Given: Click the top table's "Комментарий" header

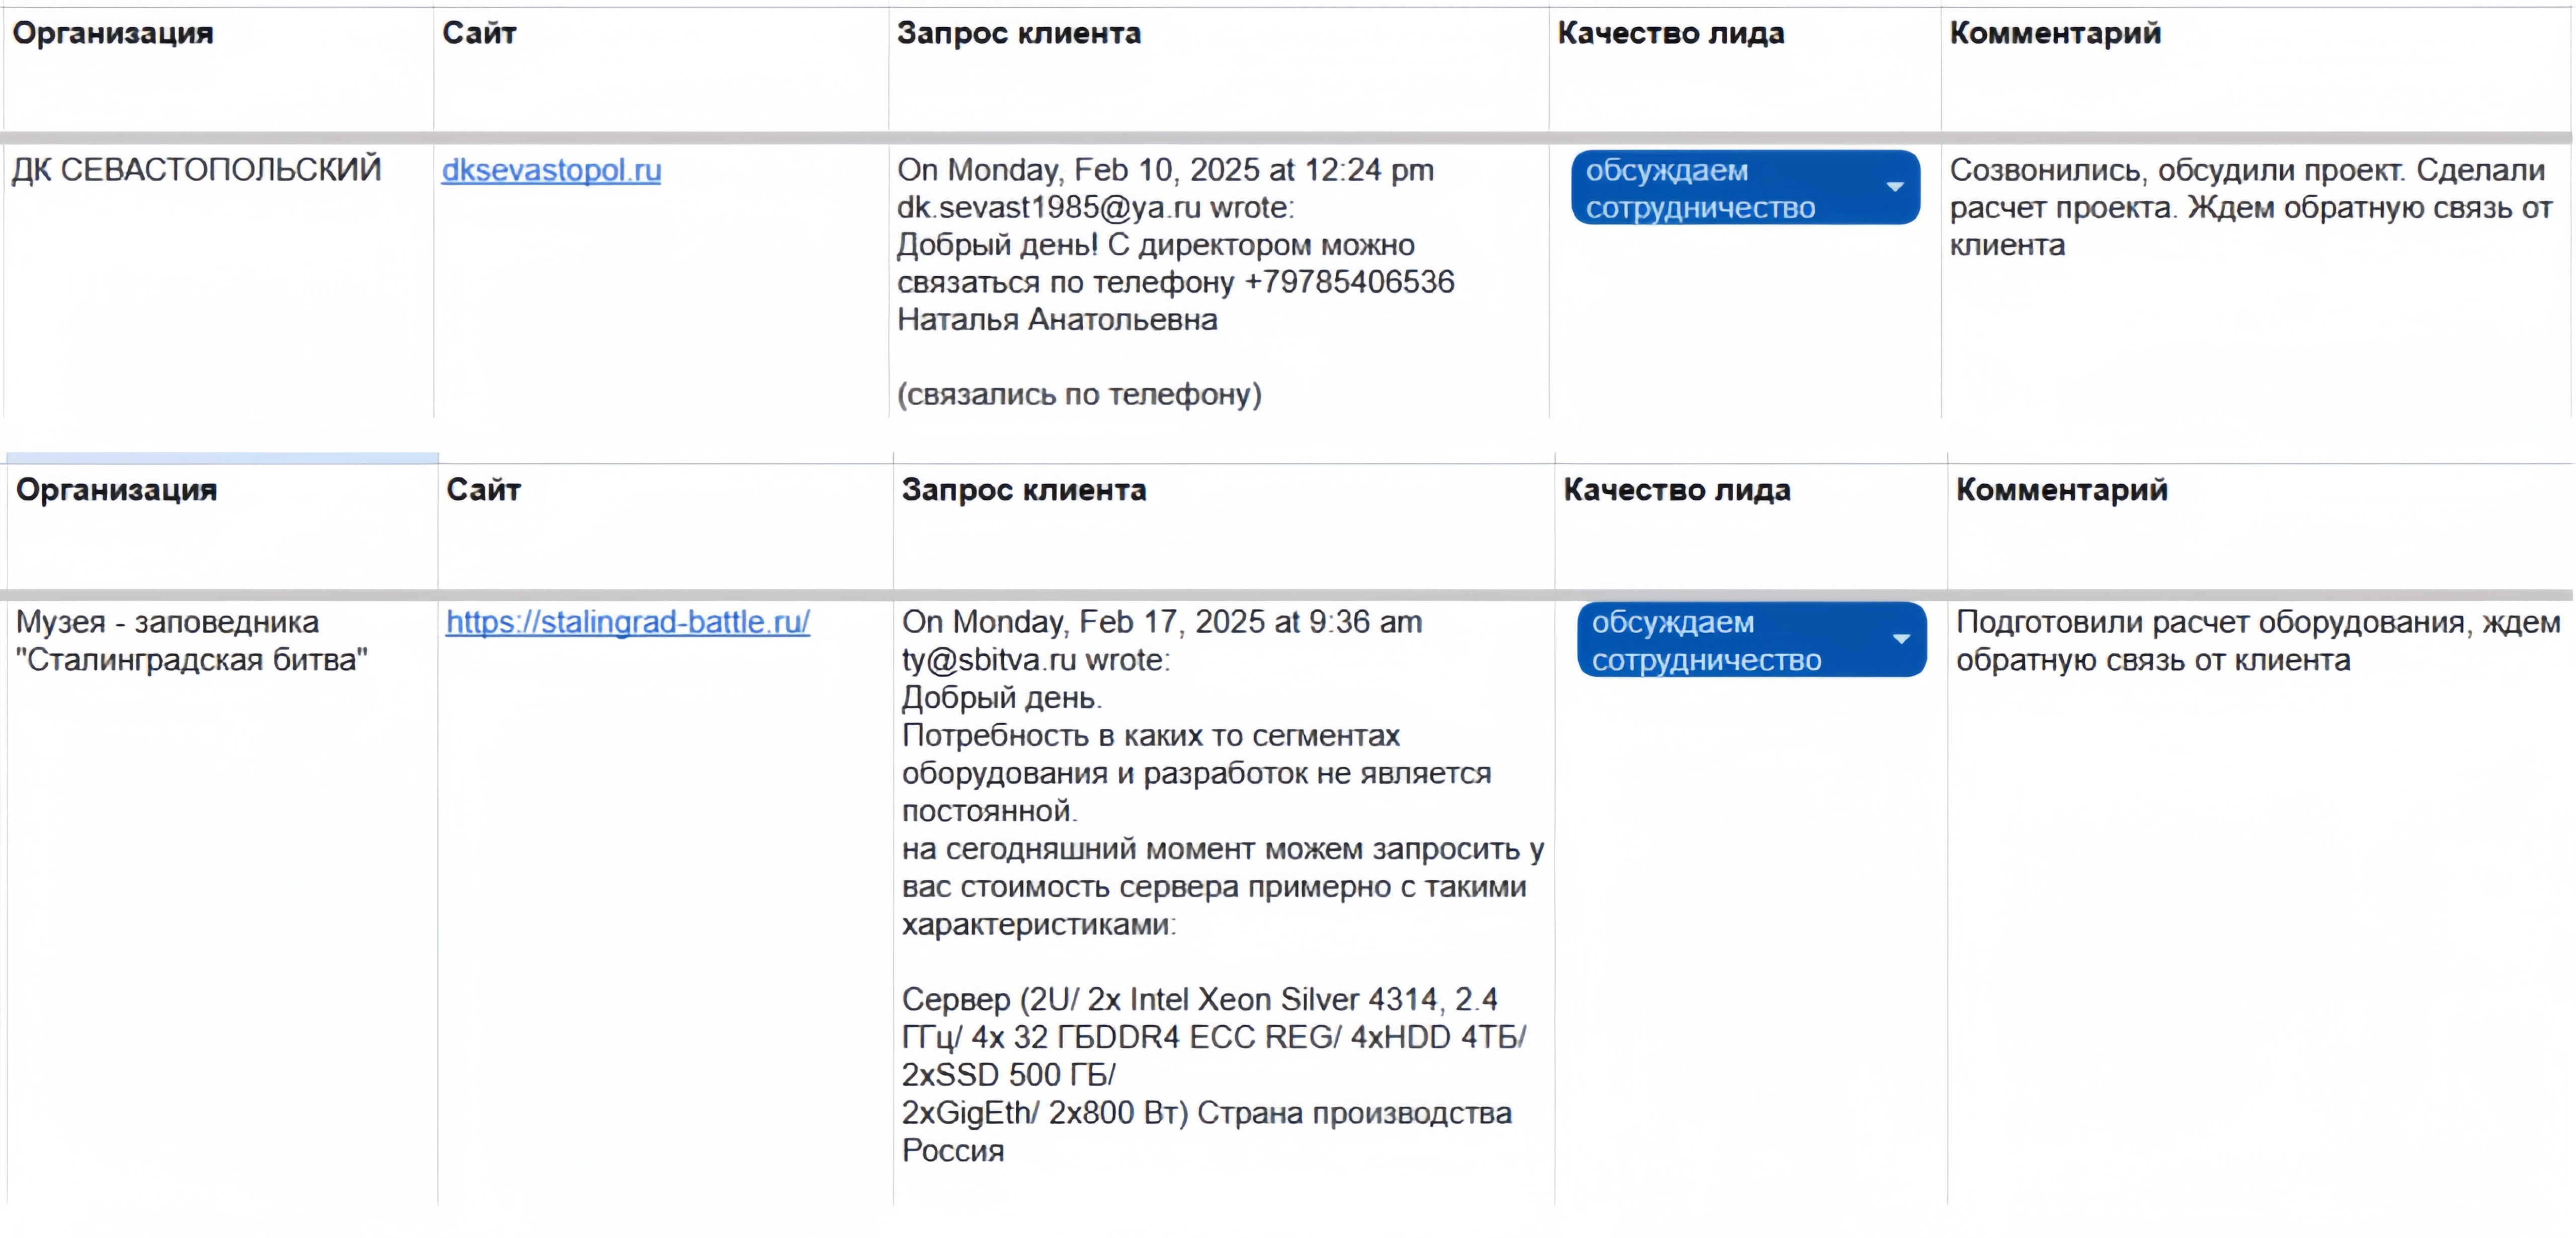Looking at the screenshot, I should (x=2055, y=34).
